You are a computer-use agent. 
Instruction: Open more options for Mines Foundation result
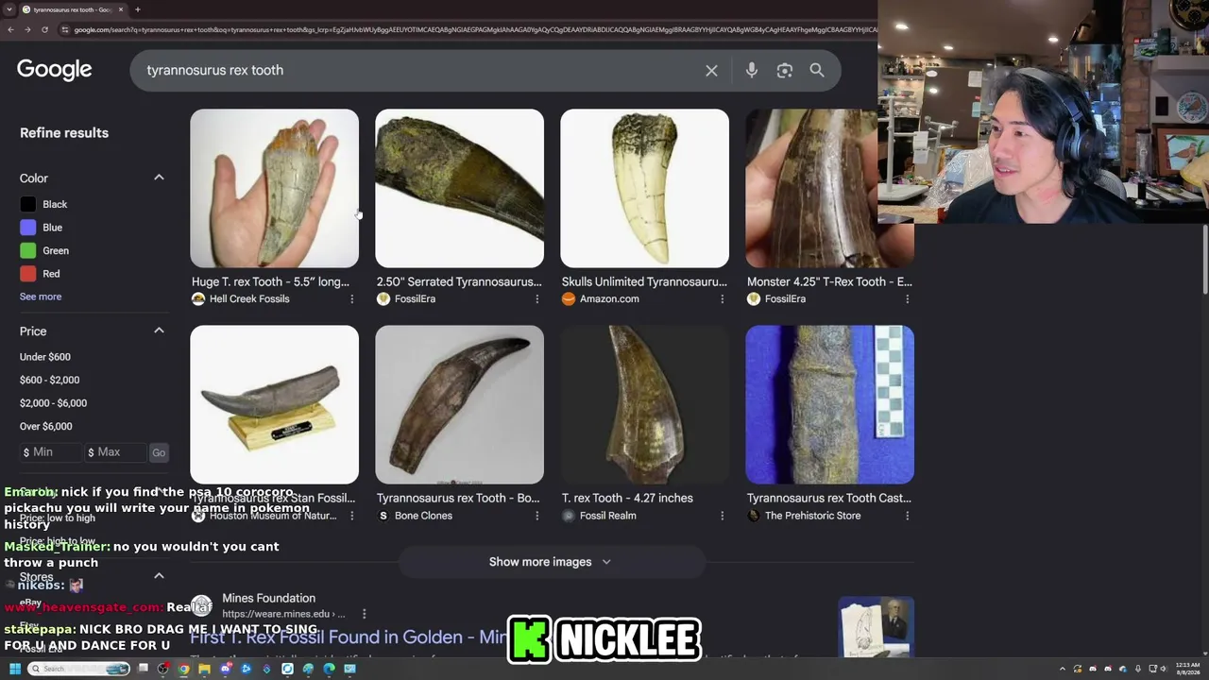click(x=364, y=614)
